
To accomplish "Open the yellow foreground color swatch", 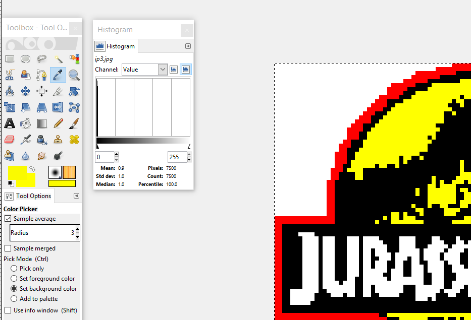I will point(18,173).
